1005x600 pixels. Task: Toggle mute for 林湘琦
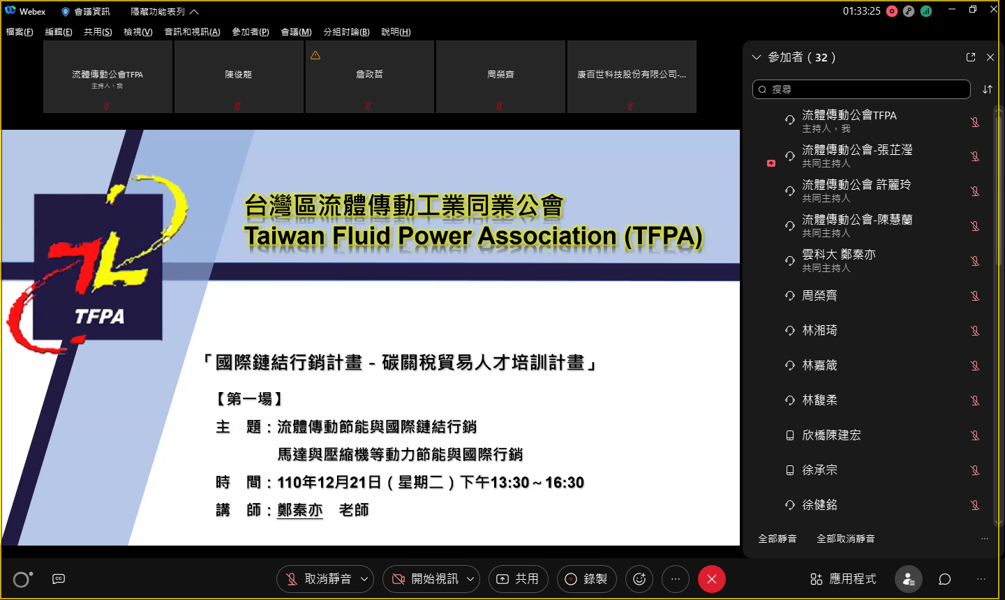(975, 331)
